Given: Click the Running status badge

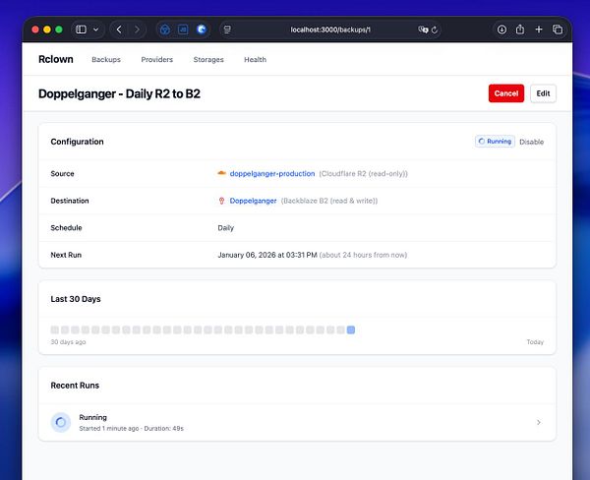Looking at the screenshot, I should pyautogui.click(x=495, y=142).
